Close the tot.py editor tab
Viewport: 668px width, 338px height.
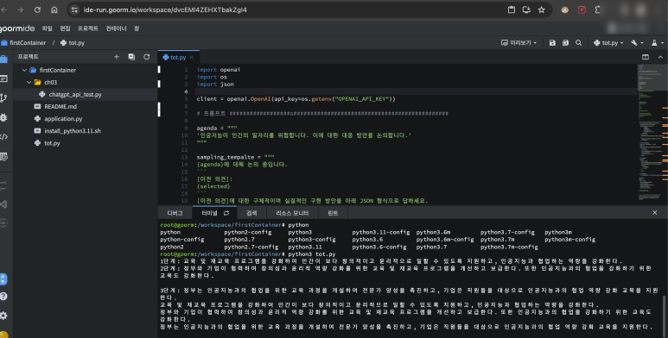pos(192,57)
